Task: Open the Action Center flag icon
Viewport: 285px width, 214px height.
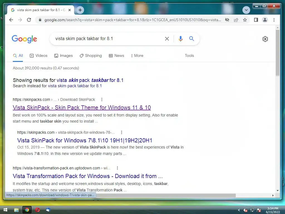Action: click(x=259, y=210)
